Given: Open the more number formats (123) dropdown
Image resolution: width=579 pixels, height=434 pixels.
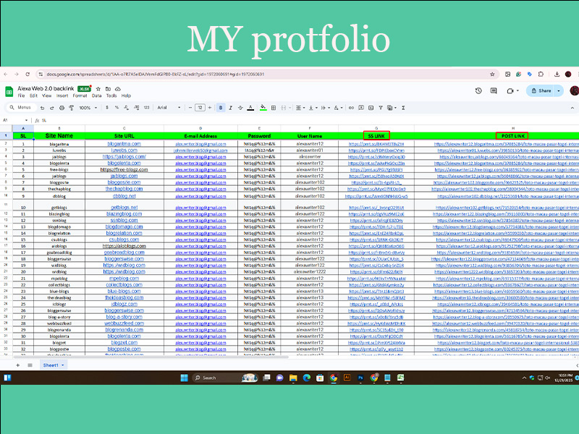Looking at the screenshot, I should [x=146, y=108].
